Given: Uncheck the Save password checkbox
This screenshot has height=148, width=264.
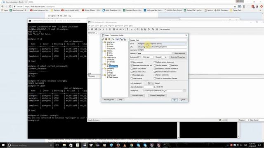Looking at the screenshot, I should (x=132, y=62).
